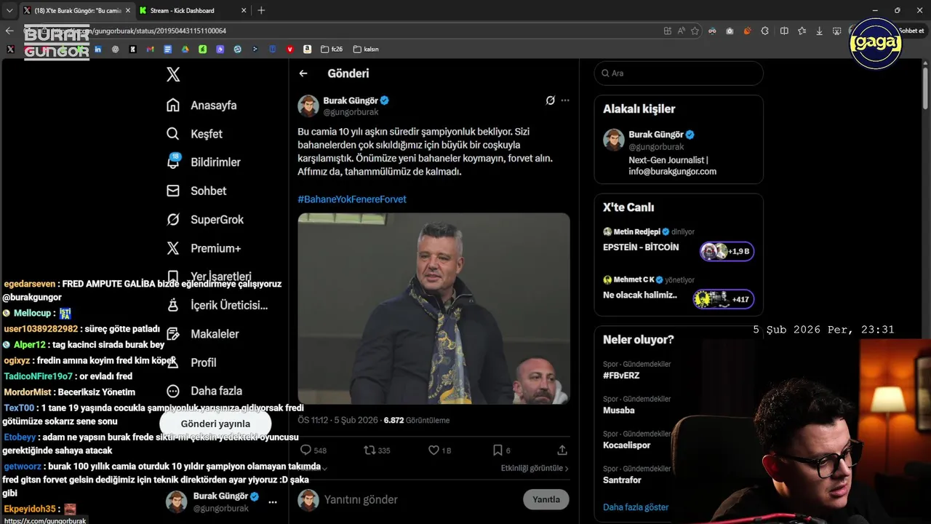Open Sohbet envelope icon
Viewport: 931px width, 524px height.
coord(173,191)
